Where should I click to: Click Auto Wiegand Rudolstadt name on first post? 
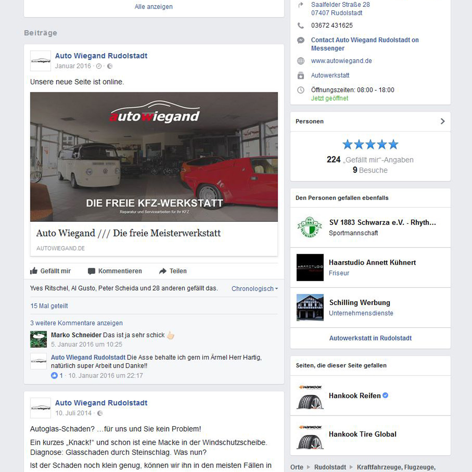coord(101,56)
